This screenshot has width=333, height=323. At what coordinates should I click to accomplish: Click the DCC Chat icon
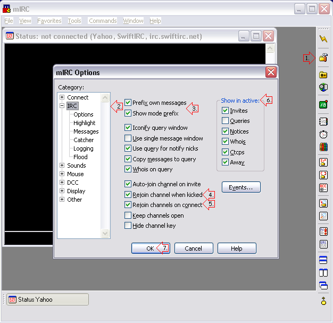[x=323, y=175]
